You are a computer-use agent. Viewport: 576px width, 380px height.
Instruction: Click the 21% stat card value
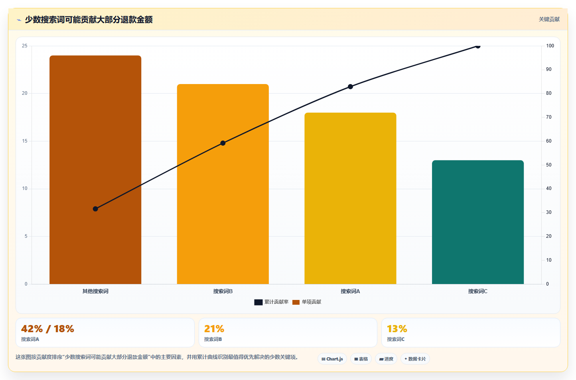tap(214, 329)
